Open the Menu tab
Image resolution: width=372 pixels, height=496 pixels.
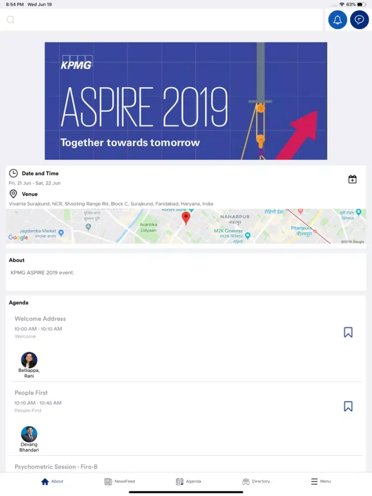[321, 482]
